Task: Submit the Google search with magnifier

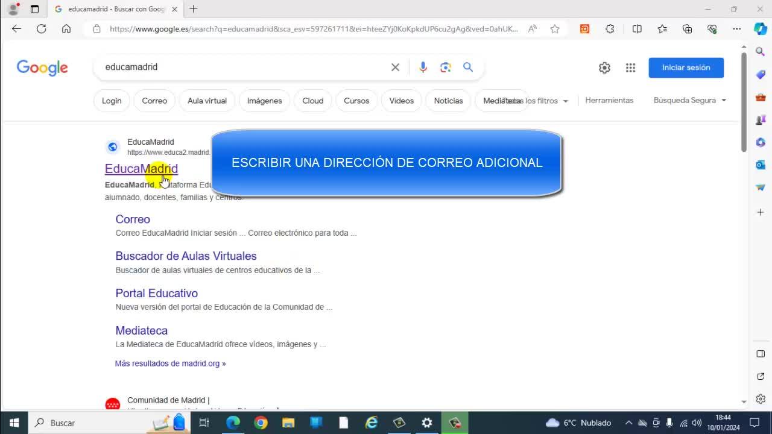Action: 468,67
